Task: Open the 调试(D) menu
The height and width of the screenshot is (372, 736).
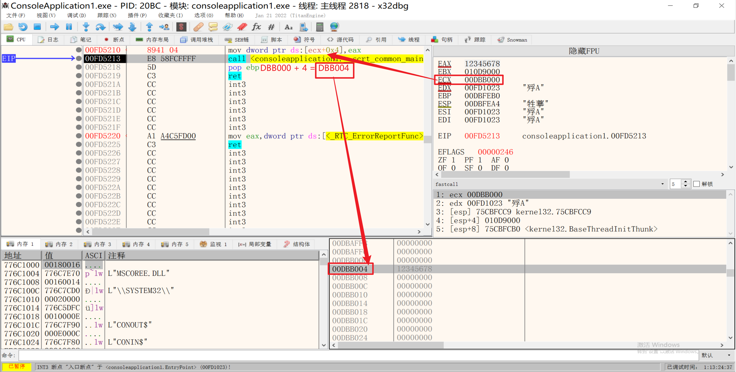Action: coord(76,16)
